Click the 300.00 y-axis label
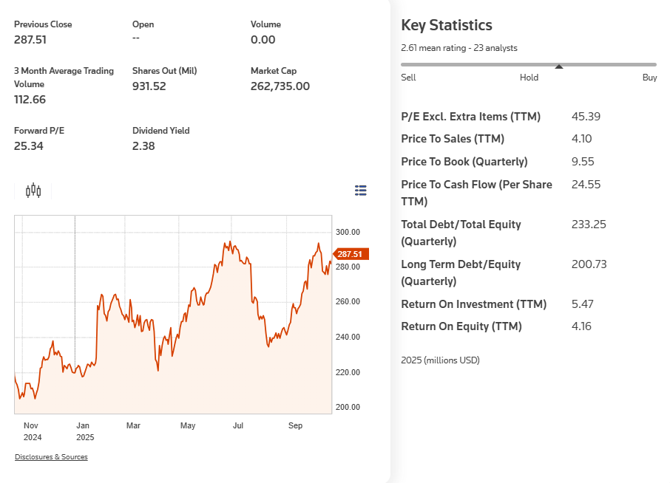Image resolution: width=670 pixels, height=483 pixels. [x=348, y=232]
